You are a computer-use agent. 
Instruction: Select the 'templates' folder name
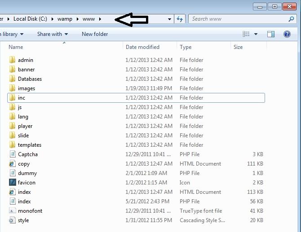click(x=30, y=145)
